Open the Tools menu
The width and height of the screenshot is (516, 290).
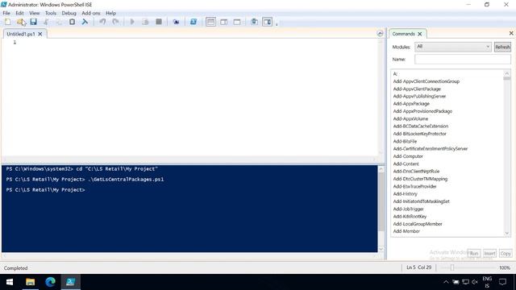coord(51,13)
